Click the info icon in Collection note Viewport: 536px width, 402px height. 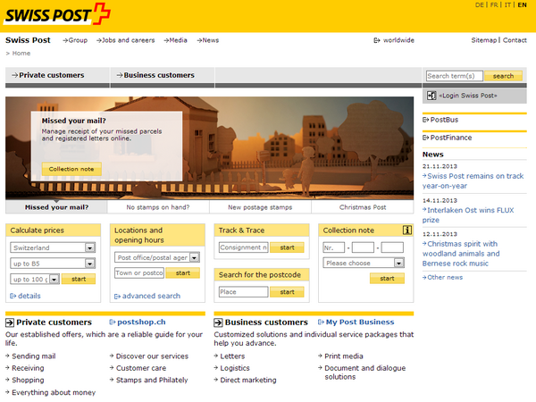point(406,230)
